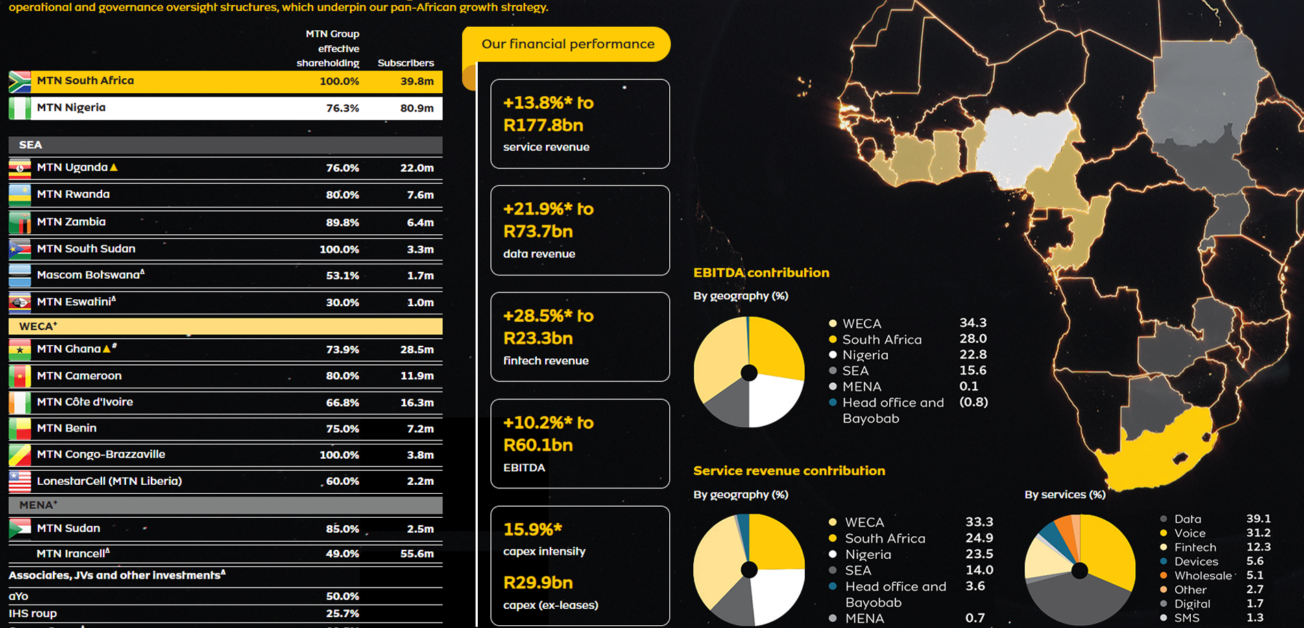This screenshot has width=1304, height=628.
Task: Click the Cameroon flag icon
Action: coord(20,376)
